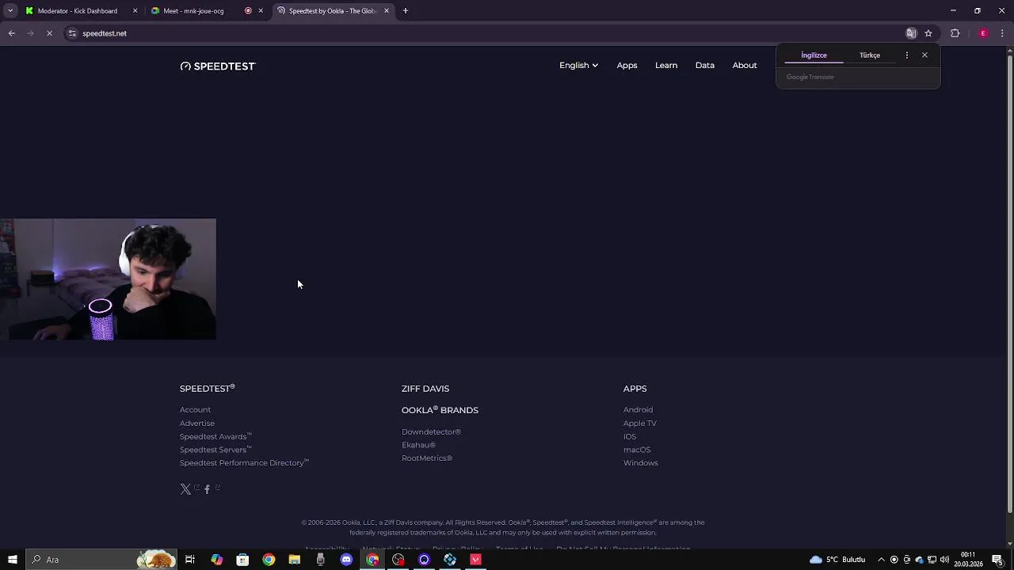Open the Android apps link

point(638,409)
